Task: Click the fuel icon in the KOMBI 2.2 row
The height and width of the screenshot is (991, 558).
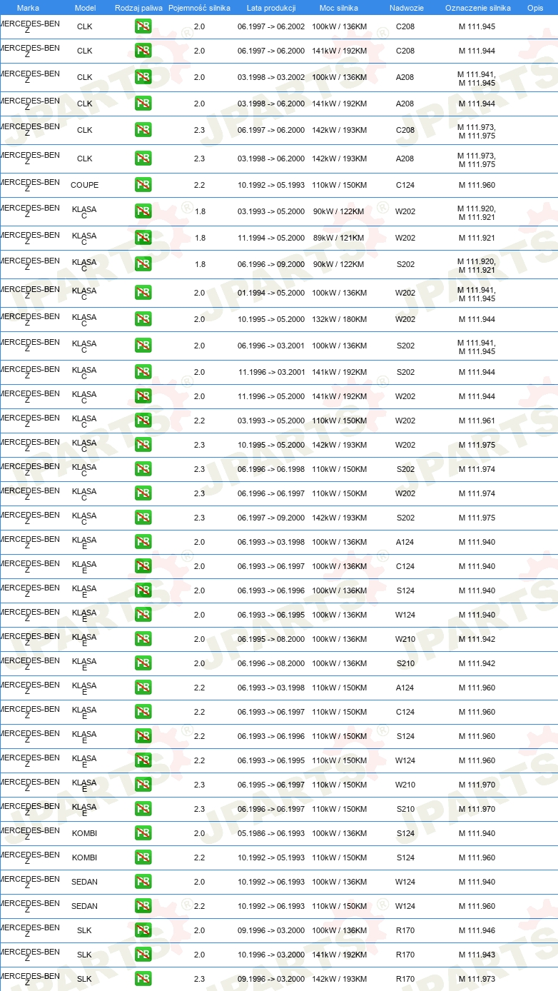Action: pos(143,857)
